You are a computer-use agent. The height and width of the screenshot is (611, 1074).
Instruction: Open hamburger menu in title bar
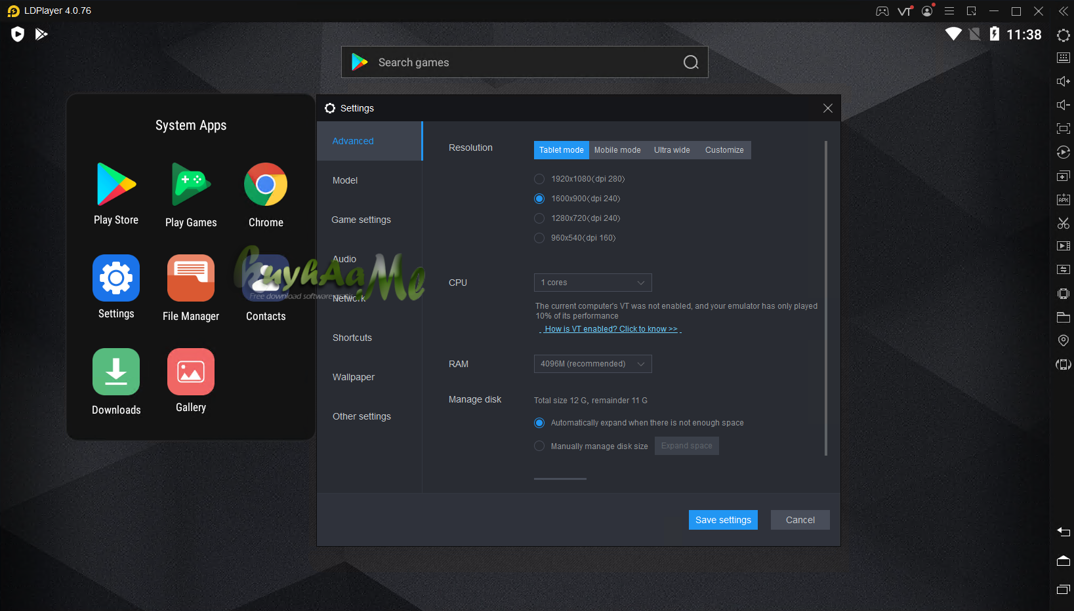(949, 11)
